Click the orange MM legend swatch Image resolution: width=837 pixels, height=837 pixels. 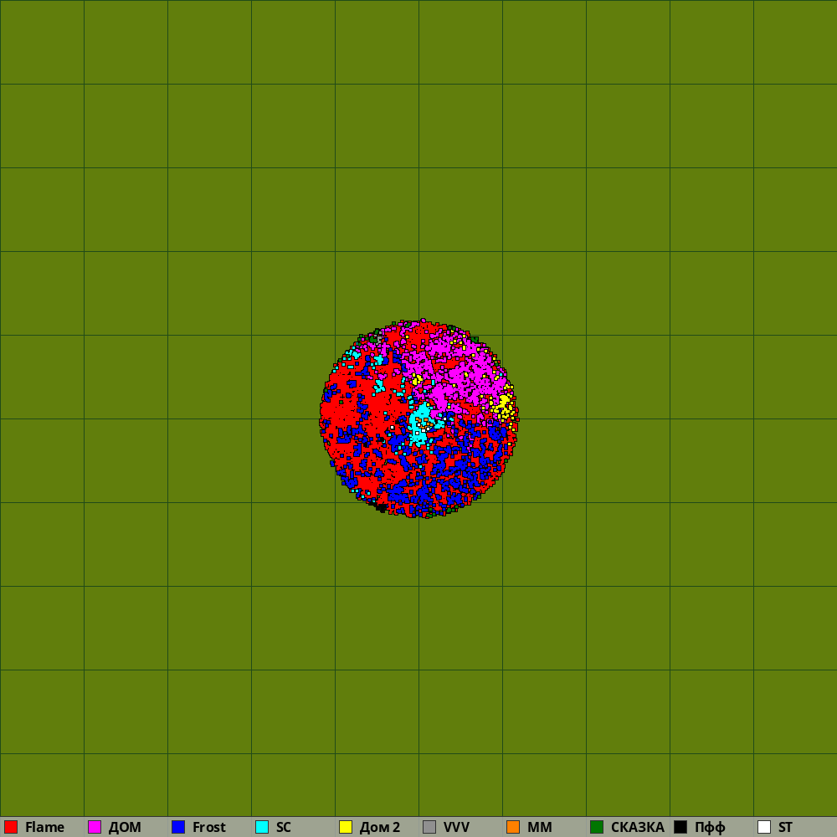tap(513, 827)
